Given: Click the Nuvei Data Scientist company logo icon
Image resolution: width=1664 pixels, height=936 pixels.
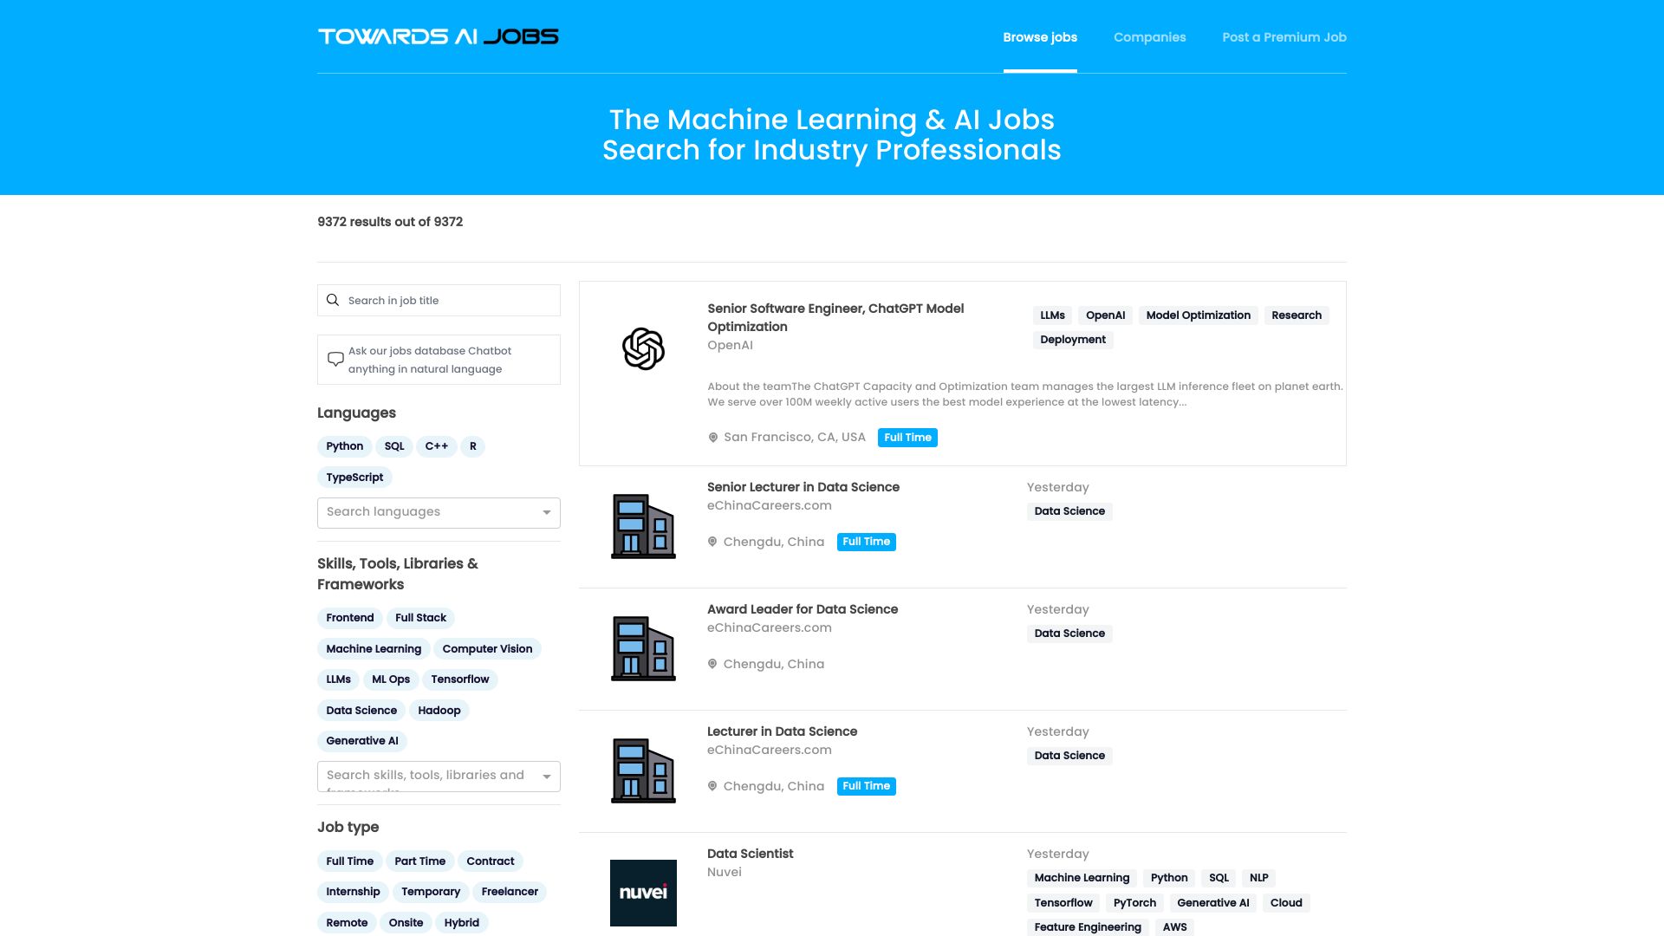Looking at the screenshot, I should 643,892.
